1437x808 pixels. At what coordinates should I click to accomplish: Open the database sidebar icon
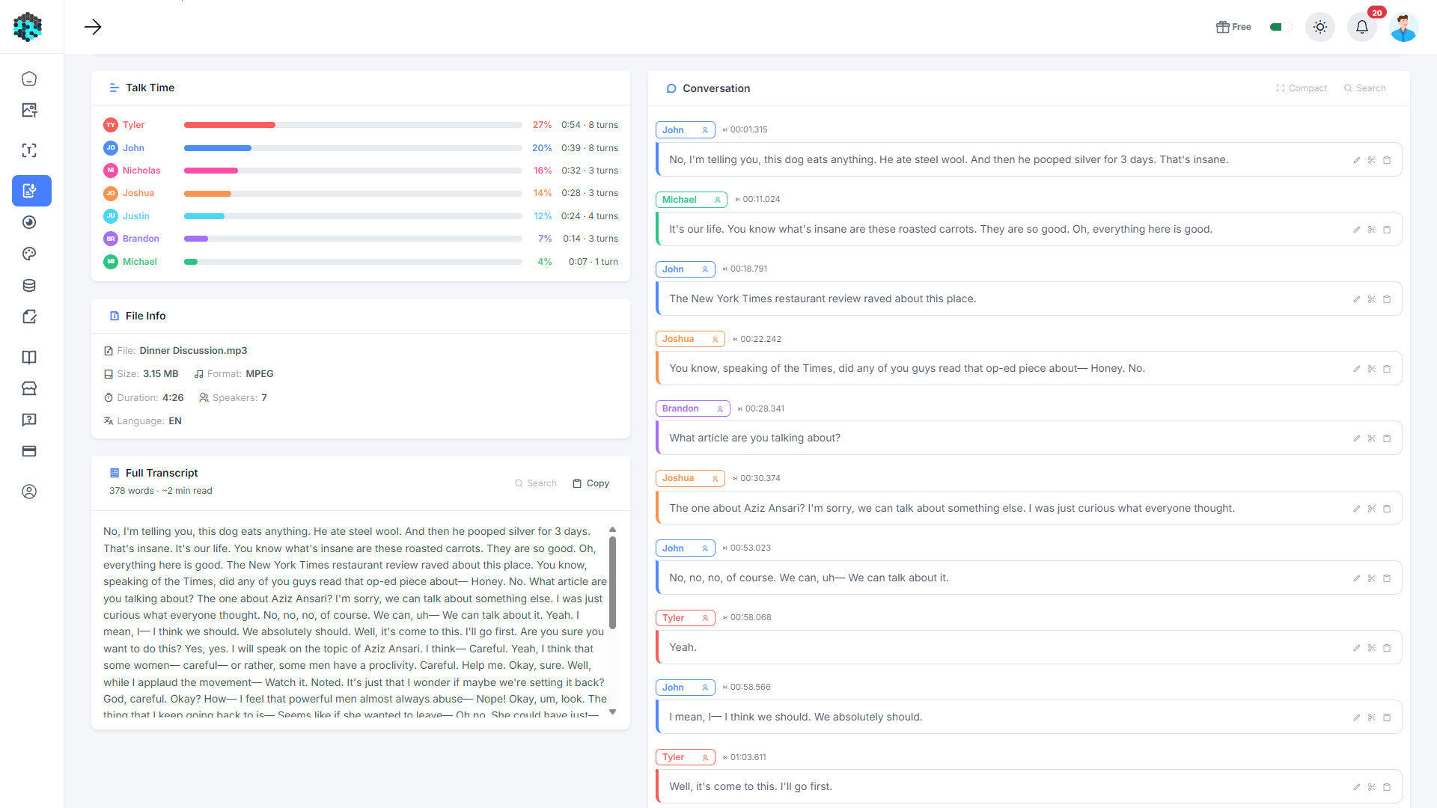coord(29,285)
